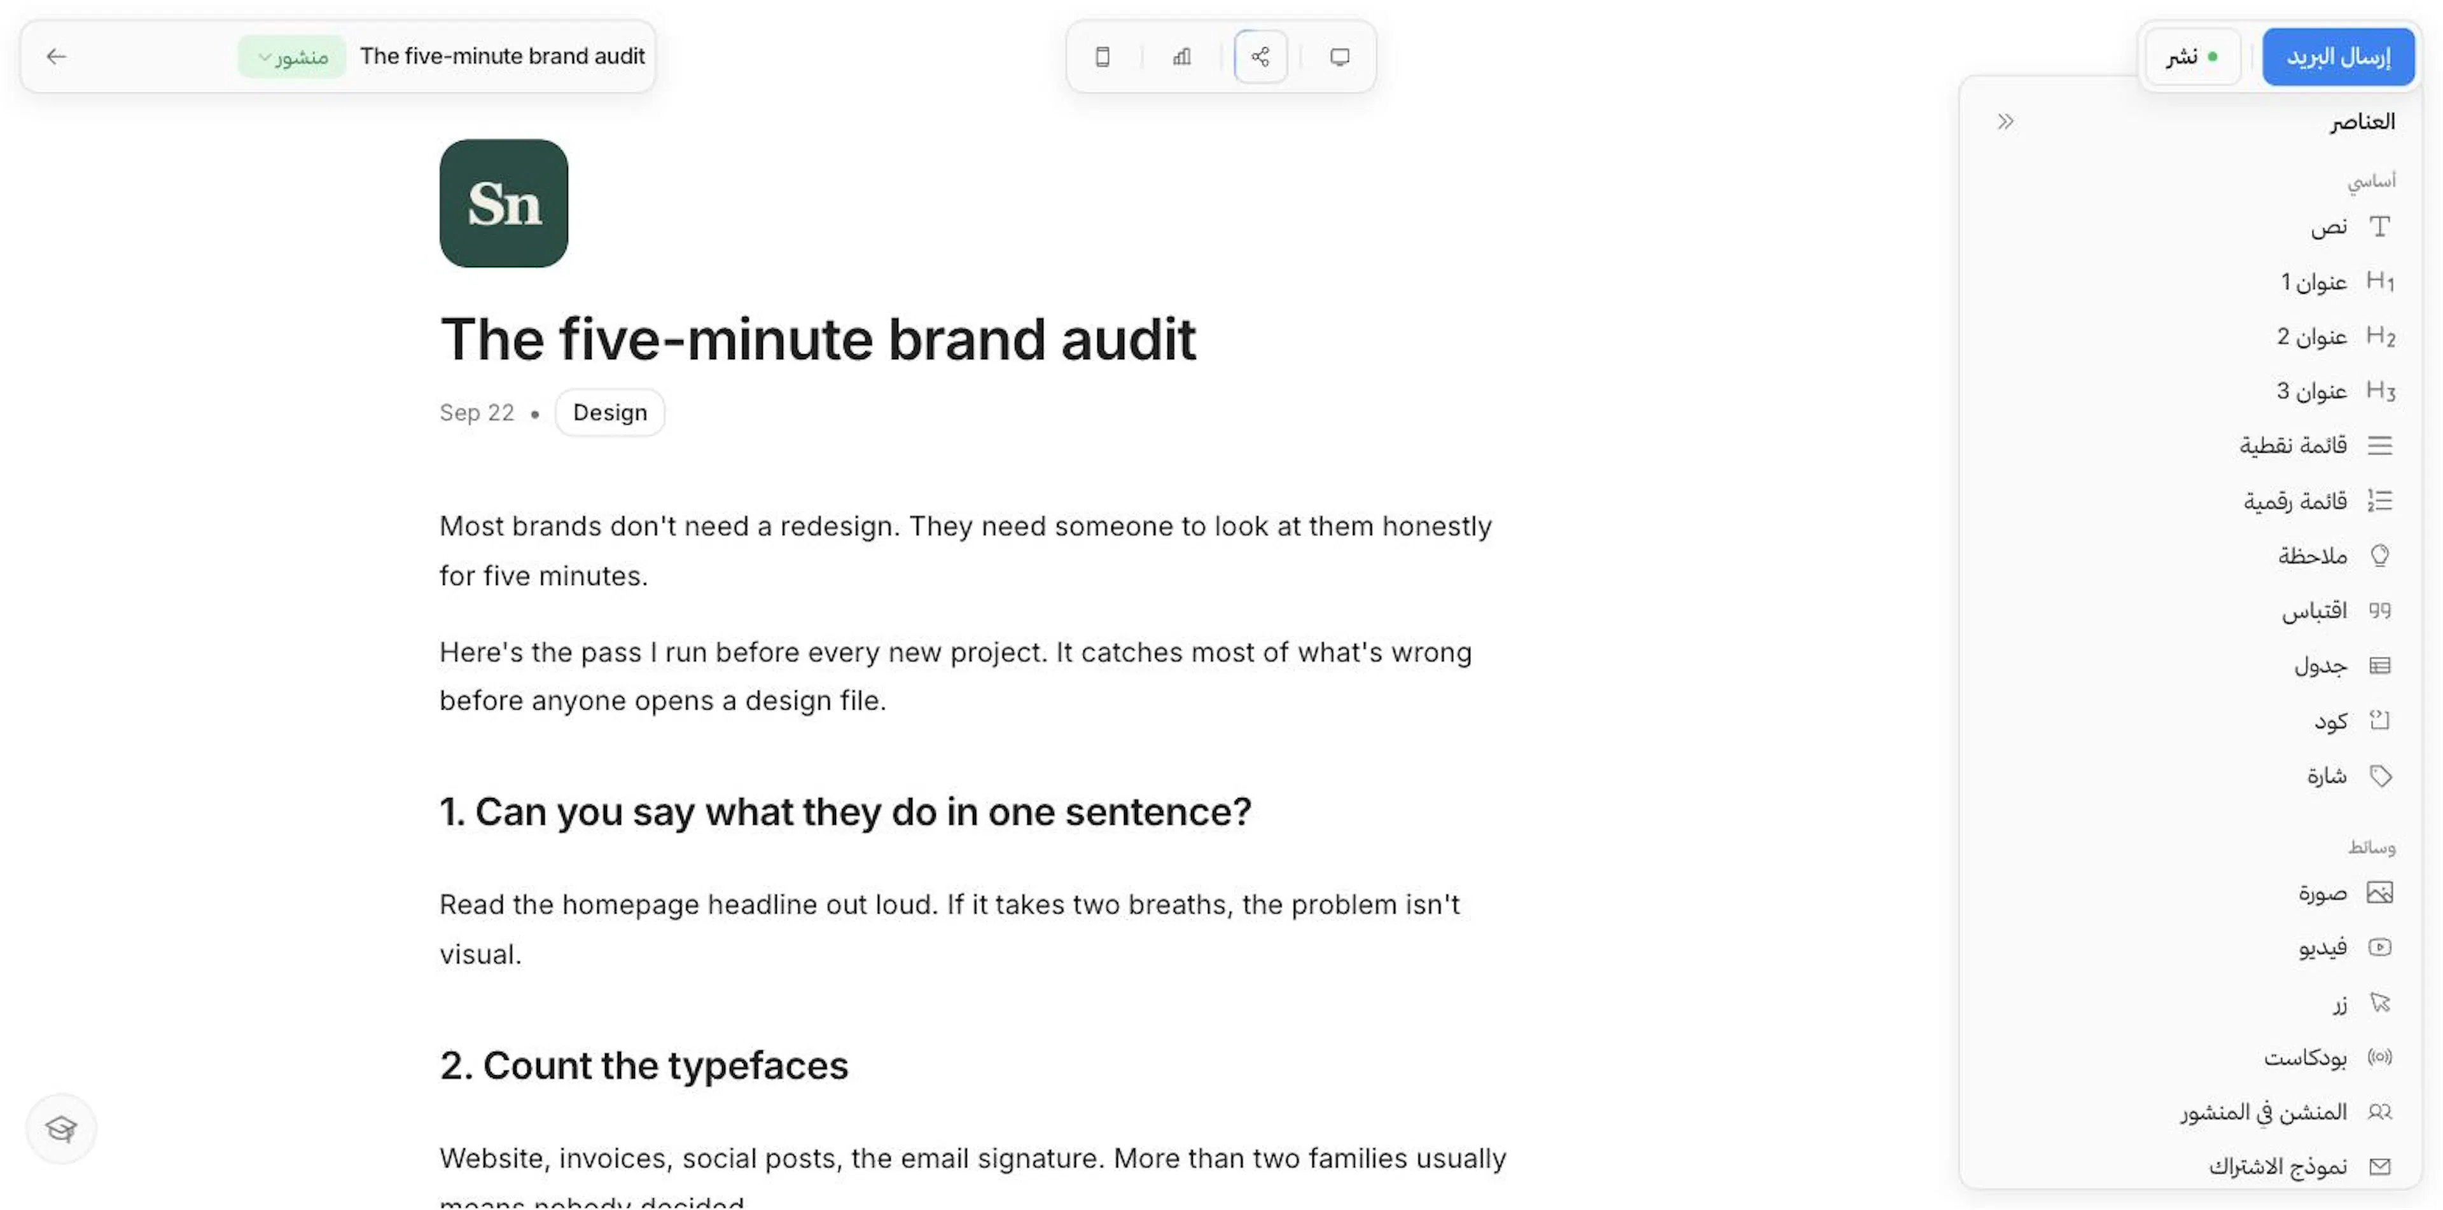Viewport: 2443px width, 1210px height.
Task: Click the إرسال البريد send button
Action: pyautogui.click(x=2338, y=57)
